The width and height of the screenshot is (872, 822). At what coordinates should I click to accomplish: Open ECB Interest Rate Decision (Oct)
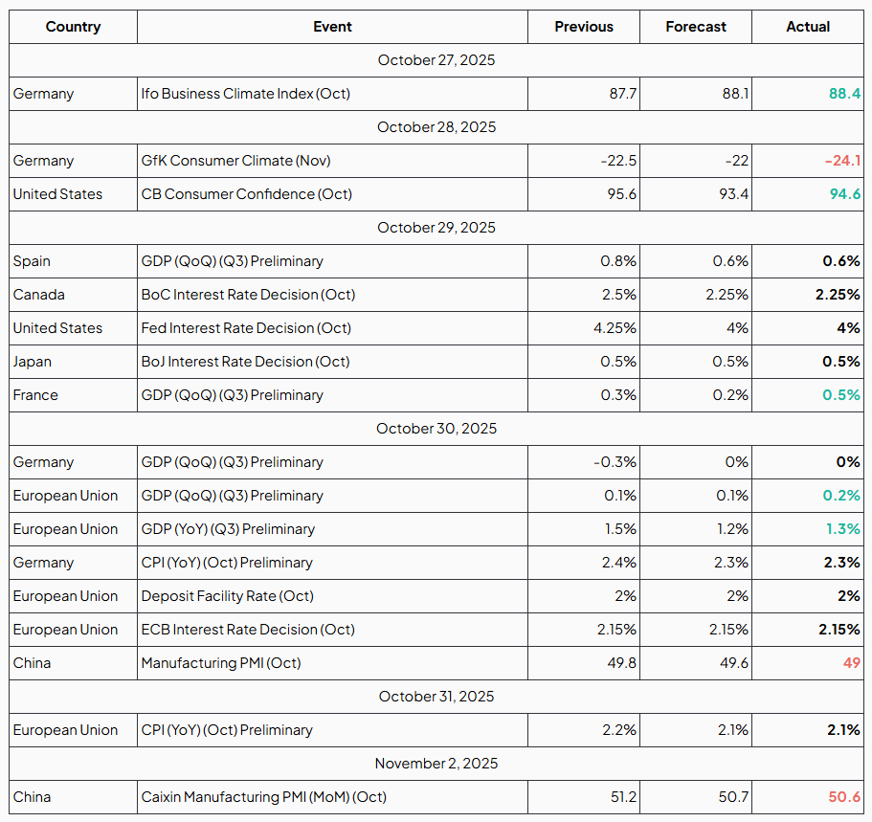(248, 630)
